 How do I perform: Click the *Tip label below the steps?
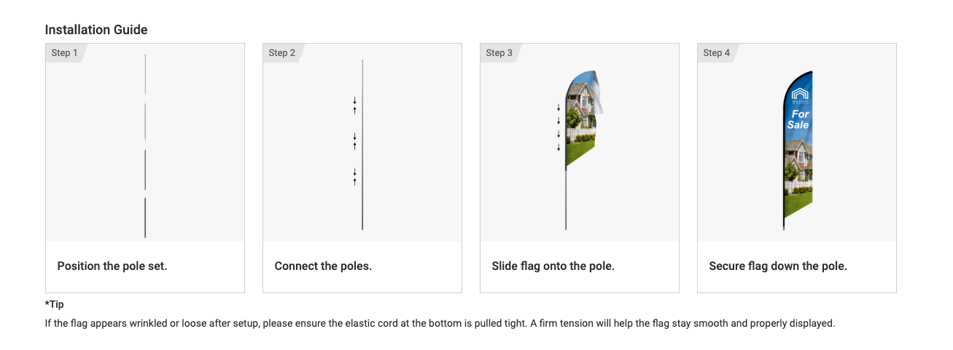coord(55,304)
